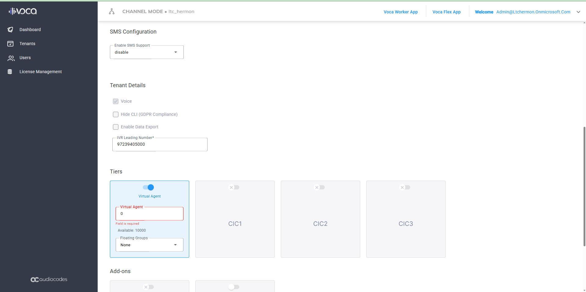The height and width of the screenshot is (292, 586).
Task: Enable the Data Export checkbox
Action: (116, 127)
